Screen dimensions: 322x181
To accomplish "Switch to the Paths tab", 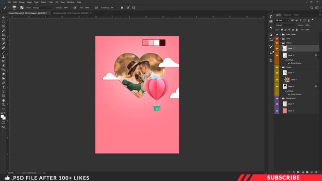I will point(296,15).
